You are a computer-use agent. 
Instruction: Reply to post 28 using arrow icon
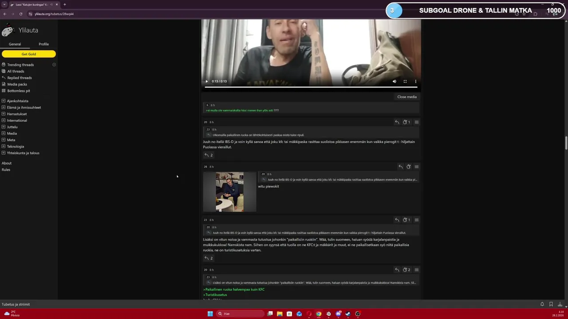tap(400, 167)
